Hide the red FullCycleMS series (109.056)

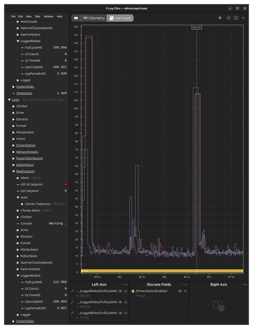click(120, 302)
